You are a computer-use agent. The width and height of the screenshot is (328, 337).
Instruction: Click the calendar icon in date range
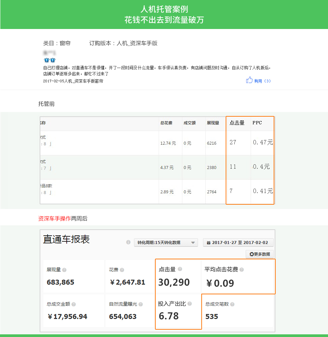[x=209, y=243]
